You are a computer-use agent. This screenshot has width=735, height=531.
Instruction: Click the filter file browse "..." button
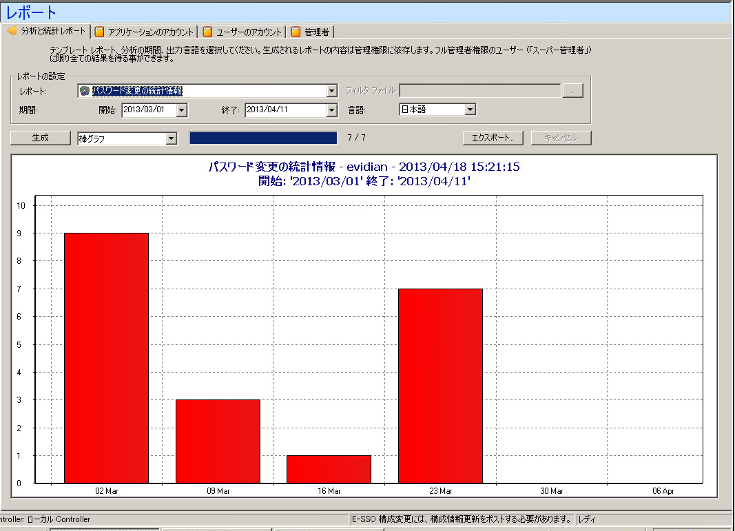[x=573, y=91]
